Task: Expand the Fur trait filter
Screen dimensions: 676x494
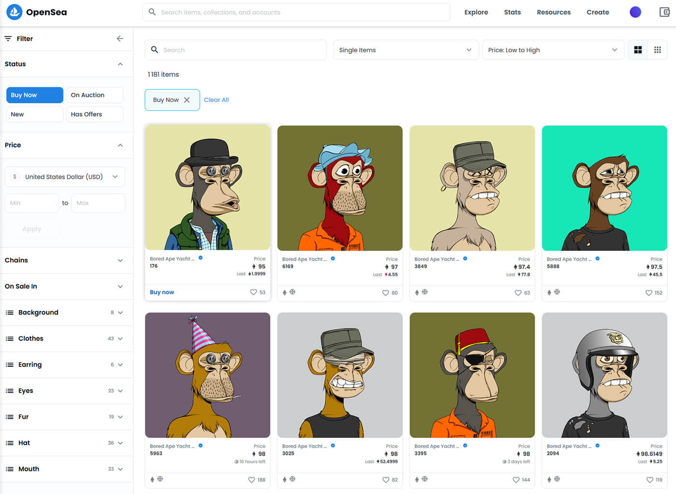Action: tap(66, 417)
